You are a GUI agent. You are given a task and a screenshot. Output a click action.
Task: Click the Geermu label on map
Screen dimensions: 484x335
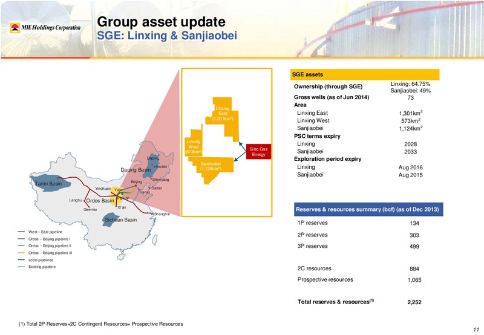tap(90, 209)
